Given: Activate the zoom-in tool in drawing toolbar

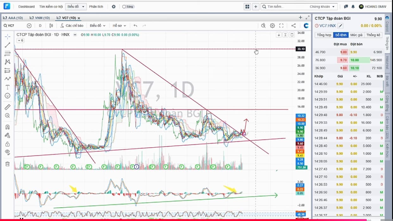Looking at the screenshot, I should (x=8, y=116).
